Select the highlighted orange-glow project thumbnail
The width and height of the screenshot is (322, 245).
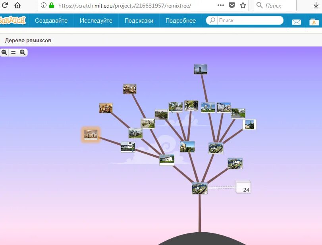pos(91,134)
